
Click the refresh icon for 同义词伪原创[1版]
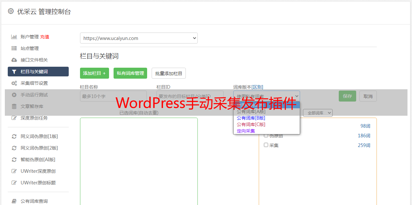pyautogui.click(x=14, y=136)
